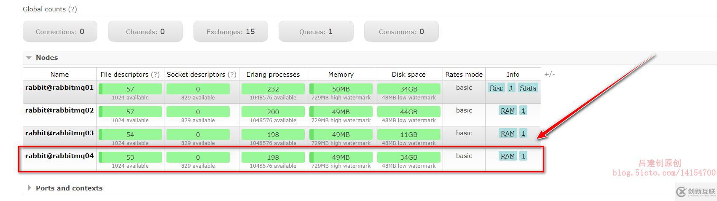
Task: Expand the Ports and contexts section
Action: click(x=30, y=188)
